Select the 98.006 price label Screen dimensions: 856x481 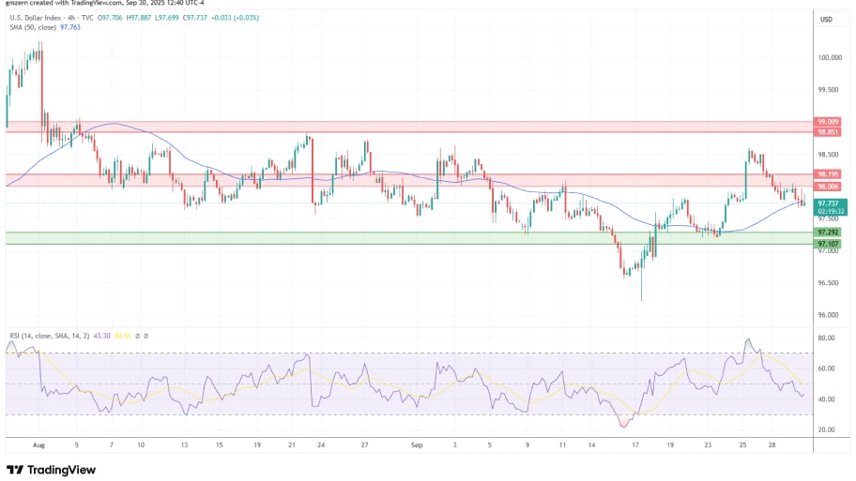828,187
